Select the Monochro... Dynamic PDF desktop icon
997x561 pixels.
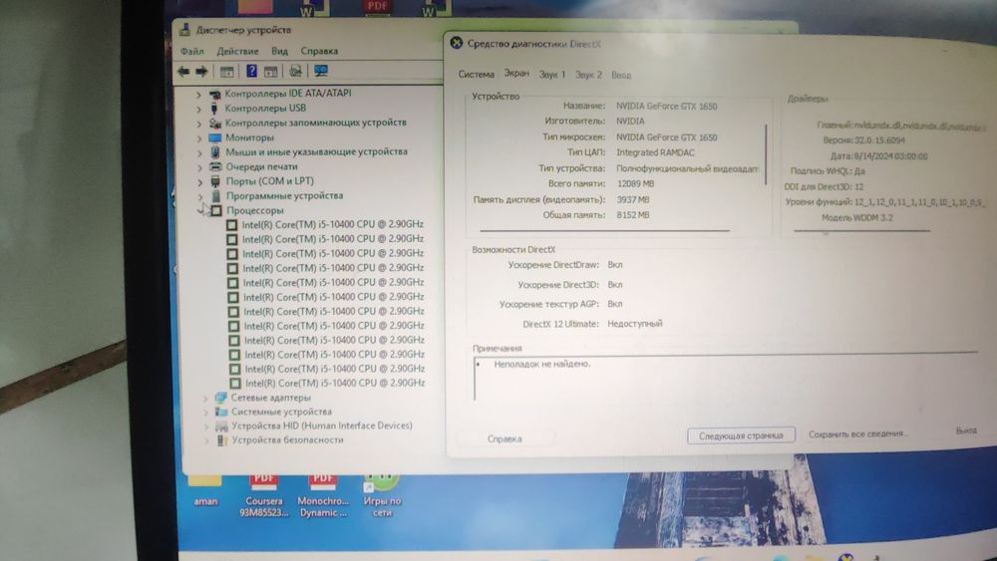pos(322,494)
